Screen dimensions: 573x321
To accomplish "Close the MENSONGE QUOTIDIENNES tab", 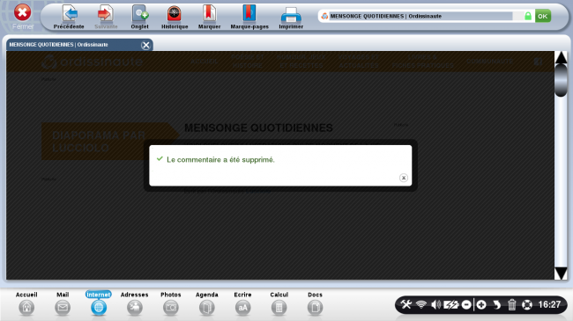I will [145, 45].
